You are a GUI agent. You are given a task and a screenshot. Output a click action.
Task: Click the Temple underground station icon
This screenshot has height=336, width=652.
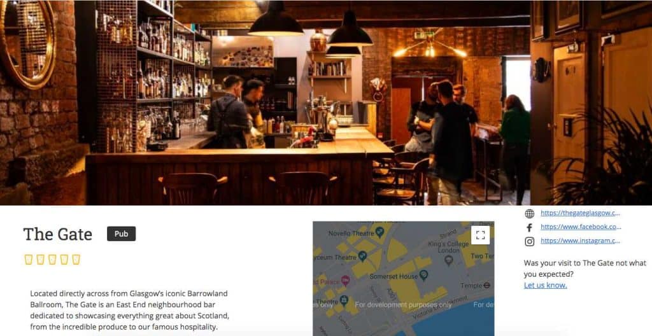[x=487, y=285]
